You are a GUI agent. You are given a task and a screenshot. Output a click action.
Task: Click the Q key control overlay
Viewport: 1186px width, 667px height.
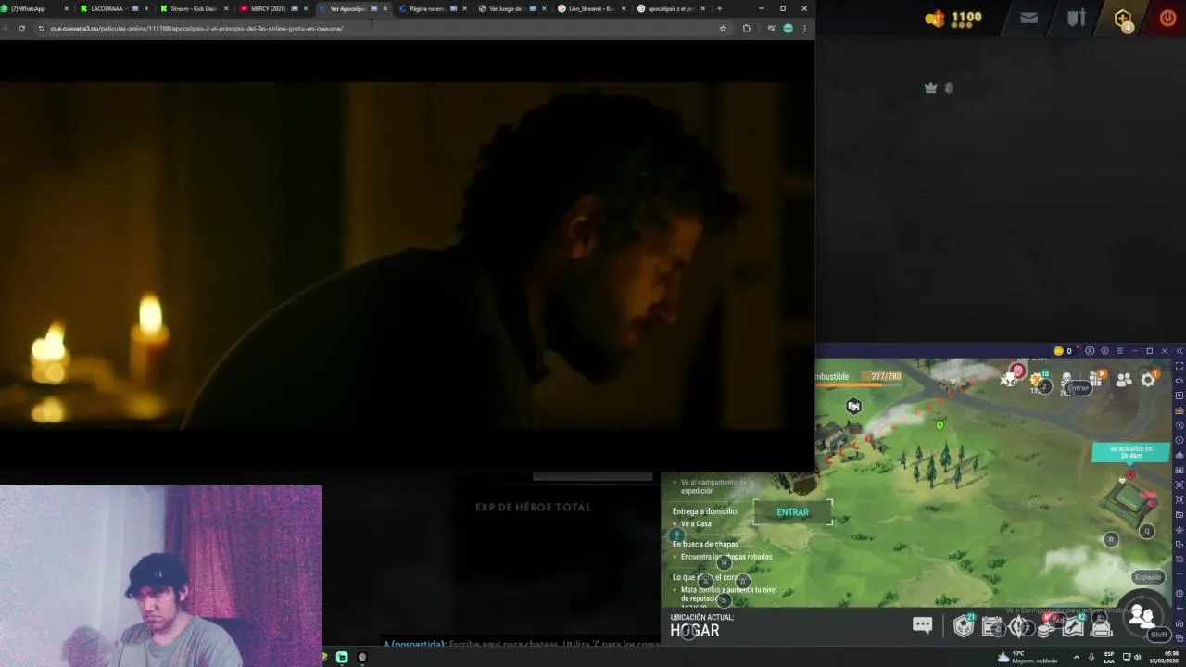(x=1147, y=531)
